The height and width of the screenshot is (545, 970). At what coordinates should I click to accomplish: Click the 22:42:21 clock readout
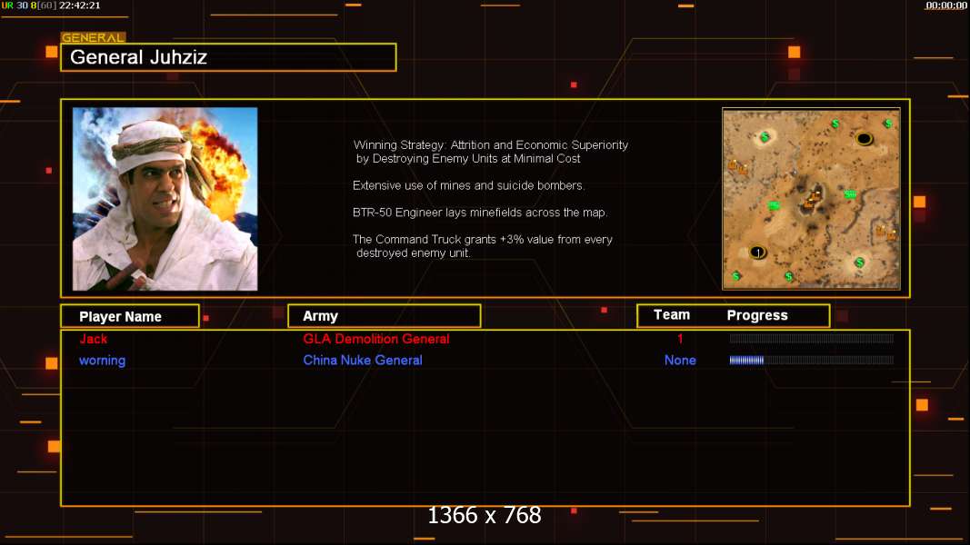pos(79,5)
